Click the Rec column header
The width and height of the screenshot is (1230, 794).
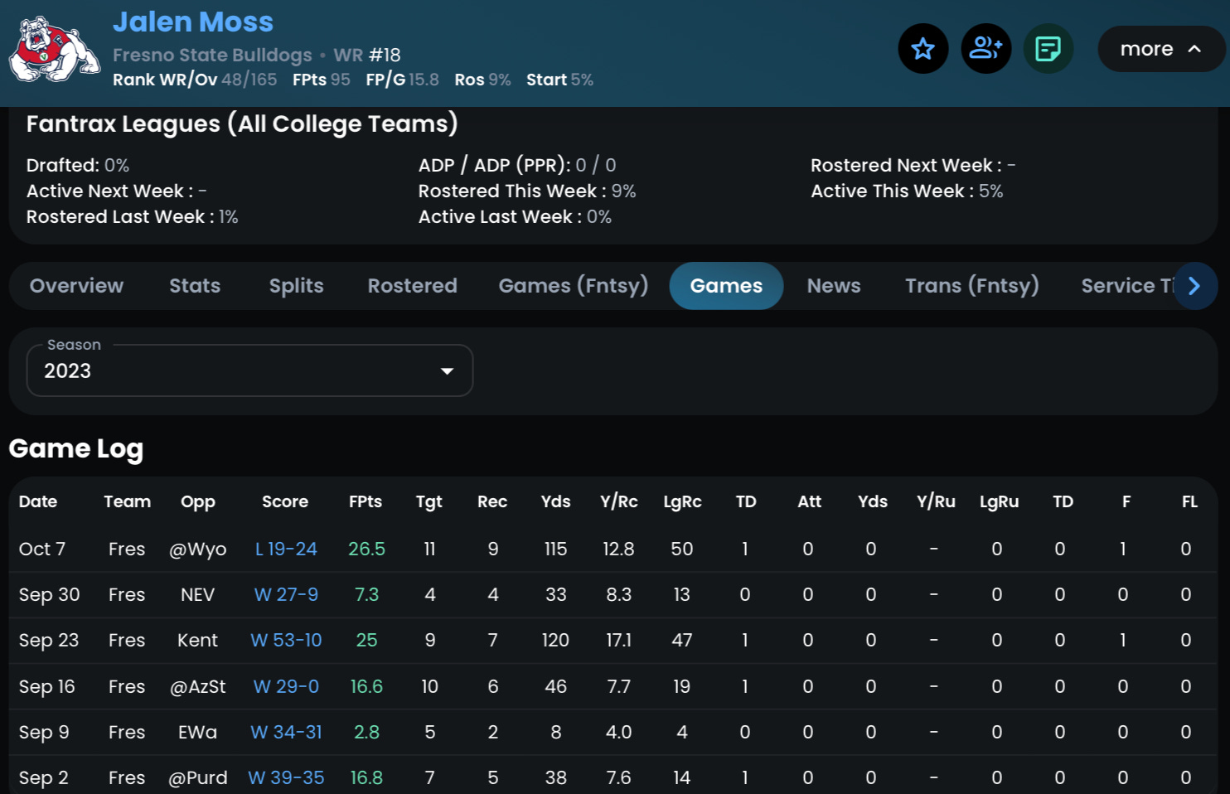[x=492, y=501]
